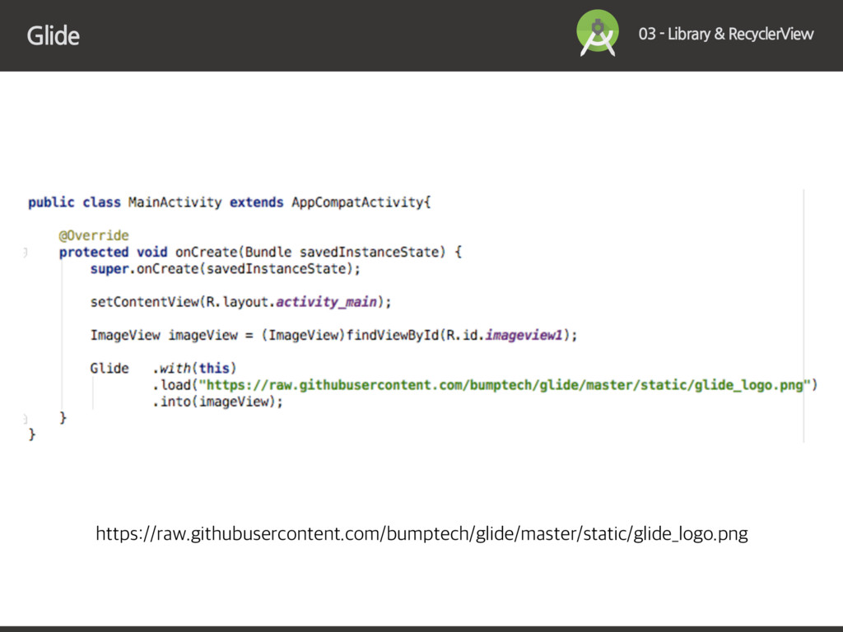843x632 pixels.
Task: Click the activity_main italic identifier
Action: pyautogui.click(x=326, y=302)
